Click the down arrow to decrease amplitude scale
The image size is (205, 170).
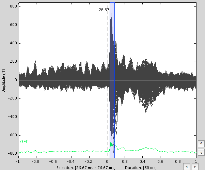pyautogui.click(x=201, y=152)
